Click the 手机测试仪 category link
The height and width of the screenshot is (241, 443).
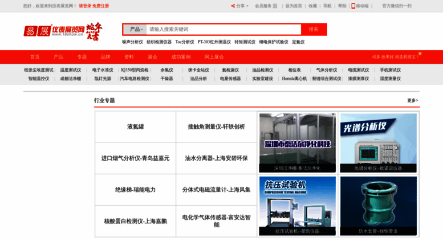[390, 70]
